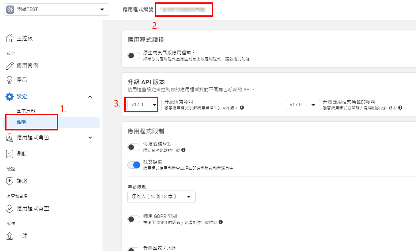Open the 測試TEST app selector
Image resolution: width=416 pixels, height=251 pixels.
[56, 10]
